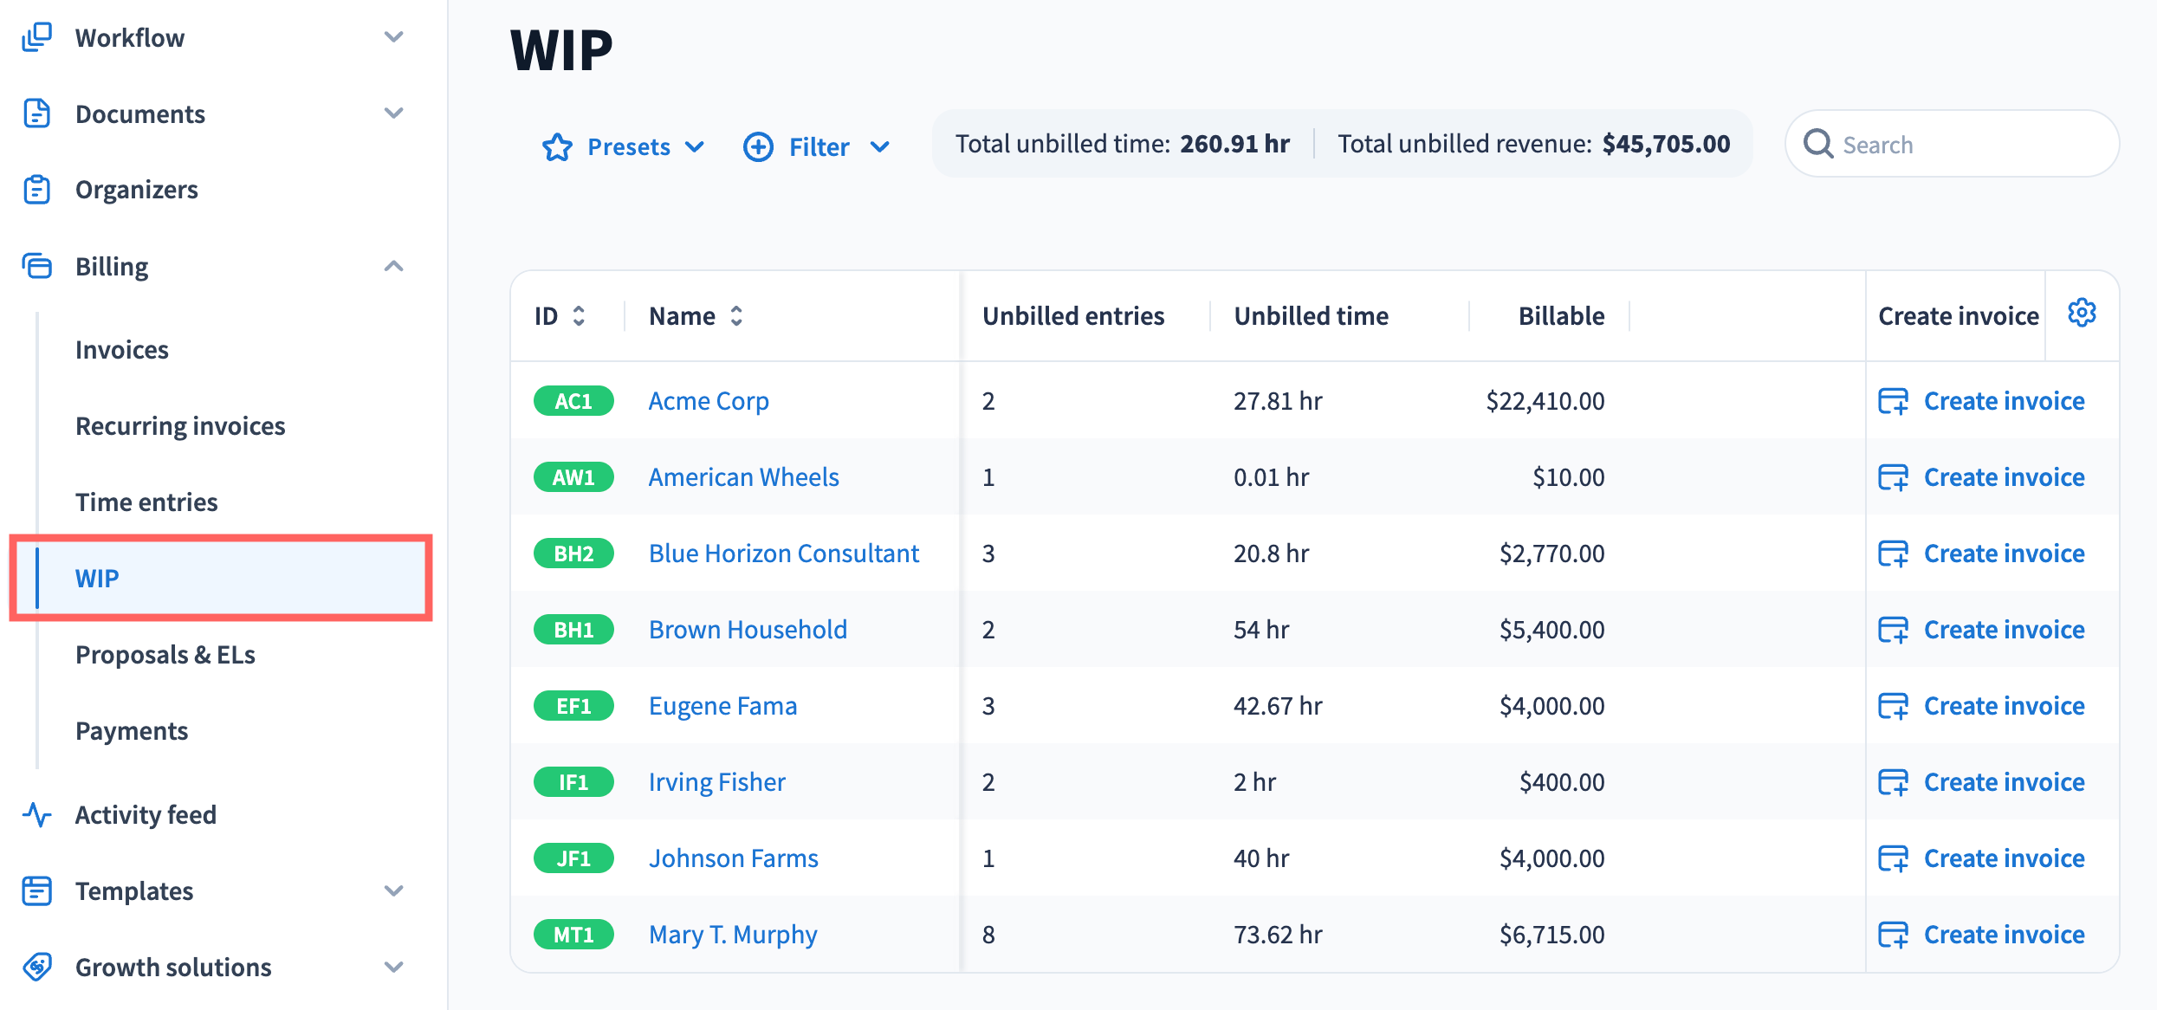Sort table by Name column arrows
The image size is (2157, 1010).
pyautogui.click(x=736, y=316)
